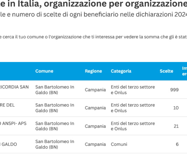This screenshot has height=162, width=187.
Task: Click Enti del terzo settore in row 21
Action: pos(133,126)
